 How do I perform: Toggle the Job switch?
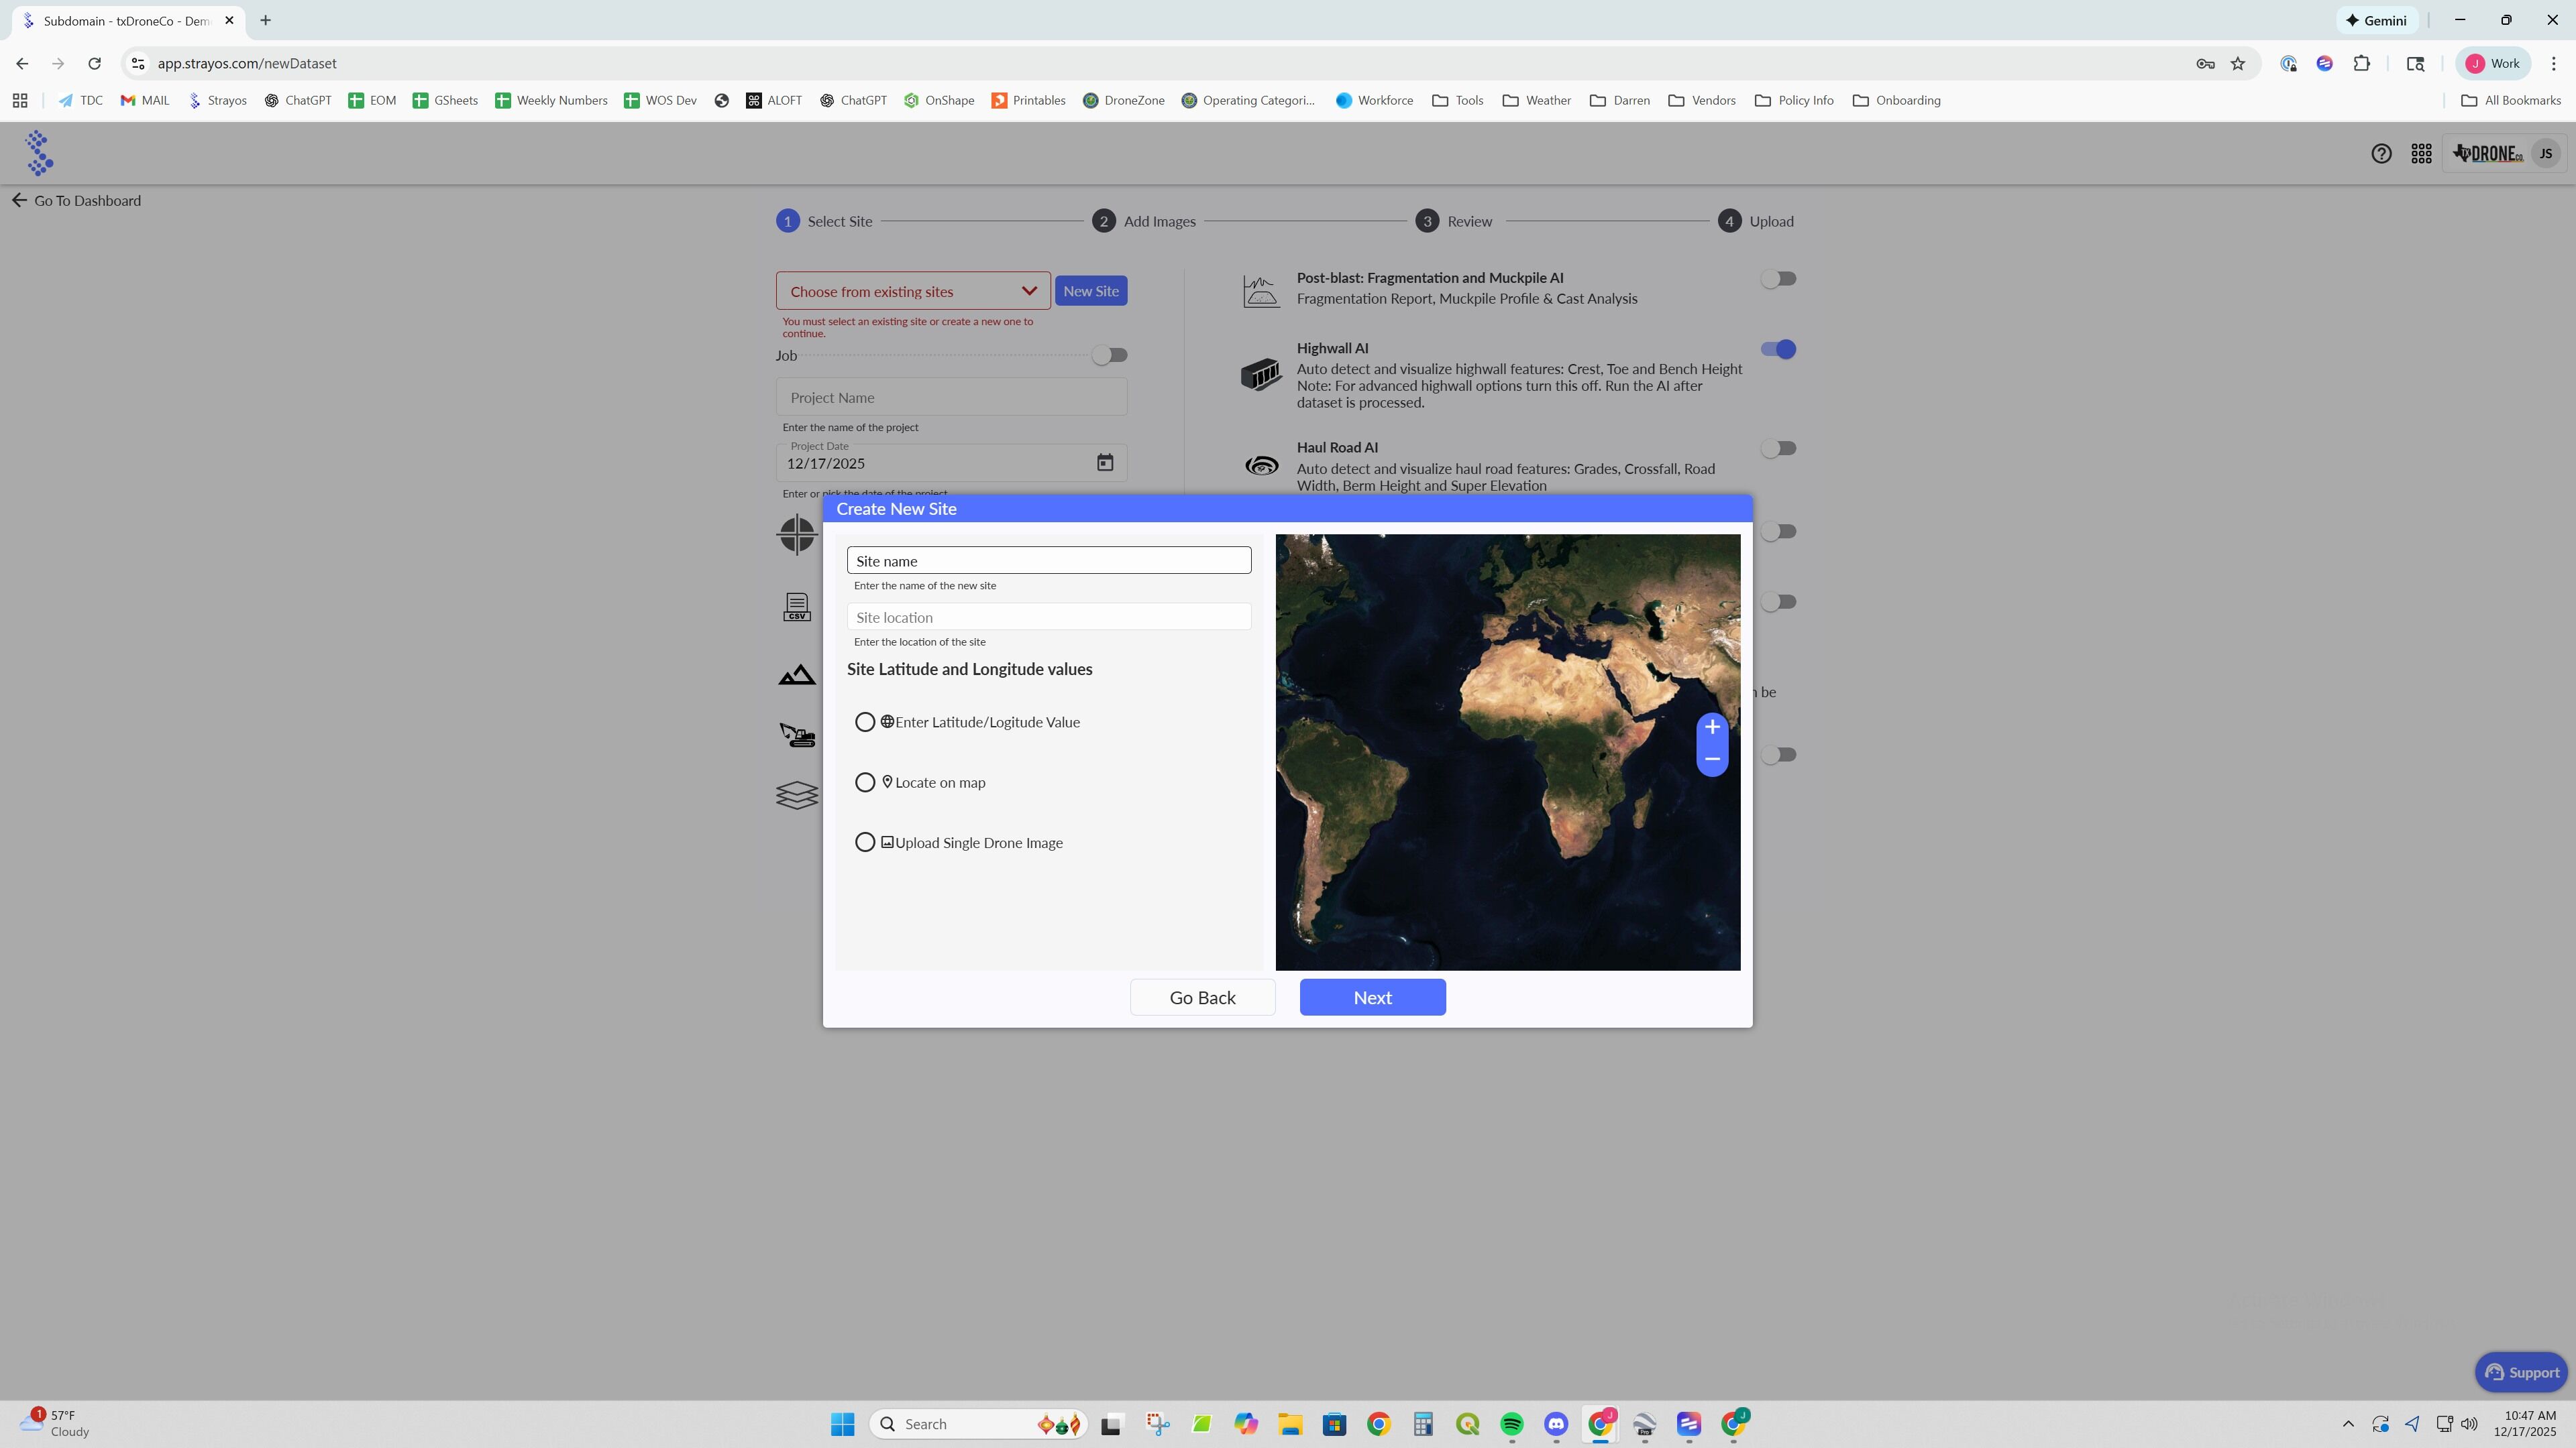pos(1109,355)
